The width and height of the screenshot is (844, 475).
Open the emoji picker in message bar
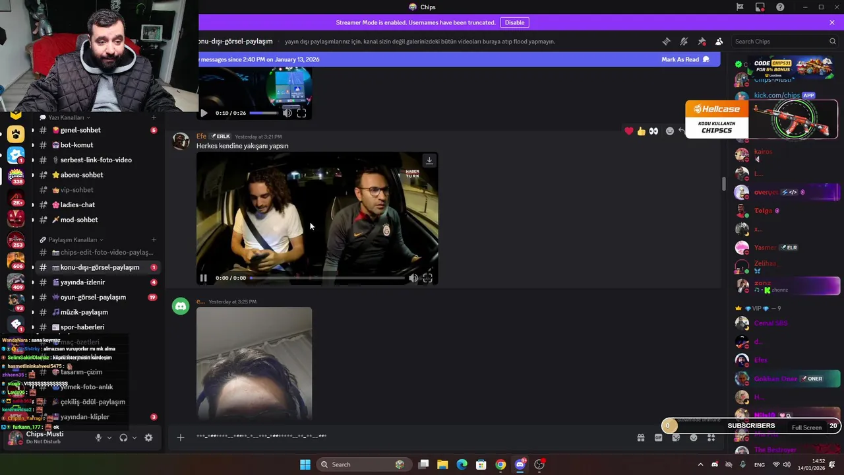pyautogui.click(x=694, y=437)
